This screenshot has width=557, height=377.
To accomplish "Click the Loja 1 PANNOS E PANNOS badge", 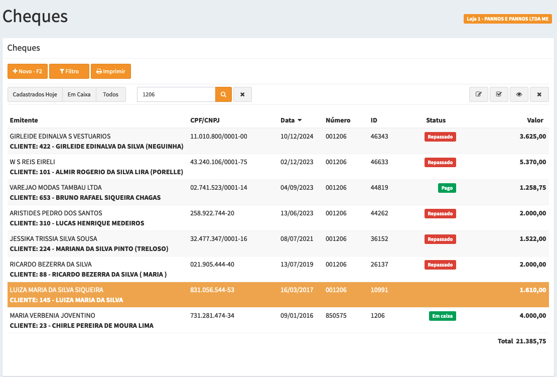I will pyautogui.click(x=507, y=19).
